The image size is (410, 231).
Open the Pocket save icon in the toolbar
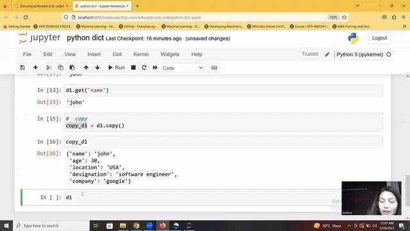click(384, 17)
